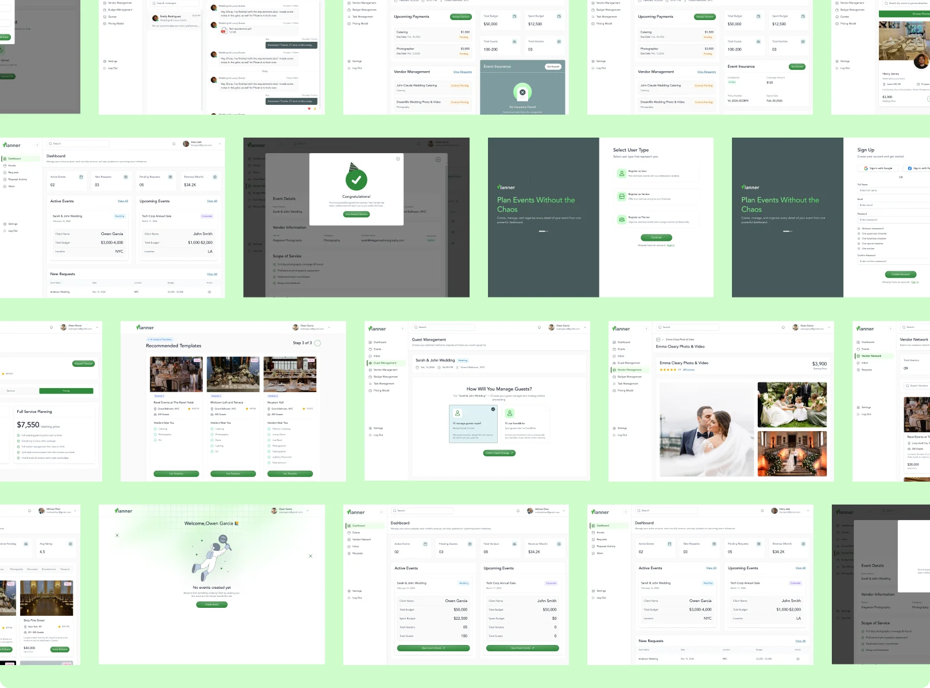Select Register as Vendor icon
Screen dimensions: 930x688
tap(622, 197)
